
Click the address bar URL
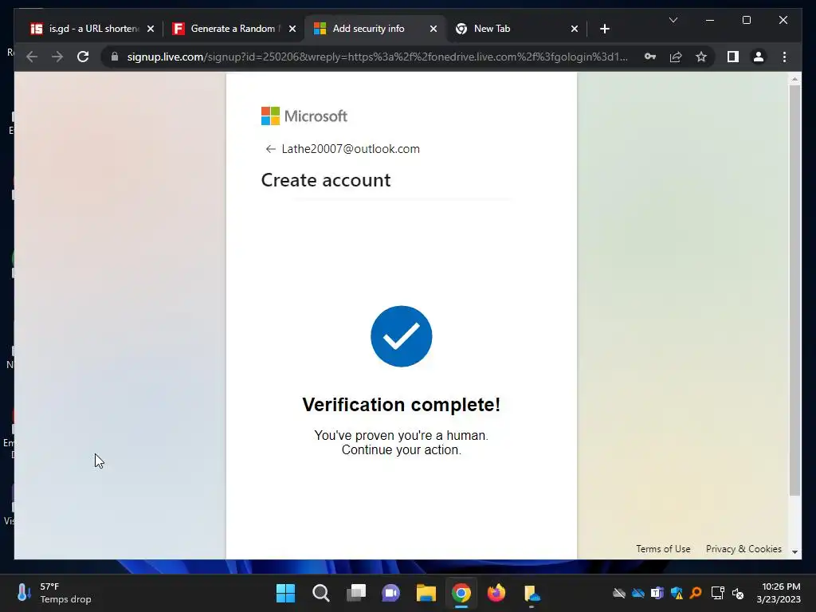point(377,57)
